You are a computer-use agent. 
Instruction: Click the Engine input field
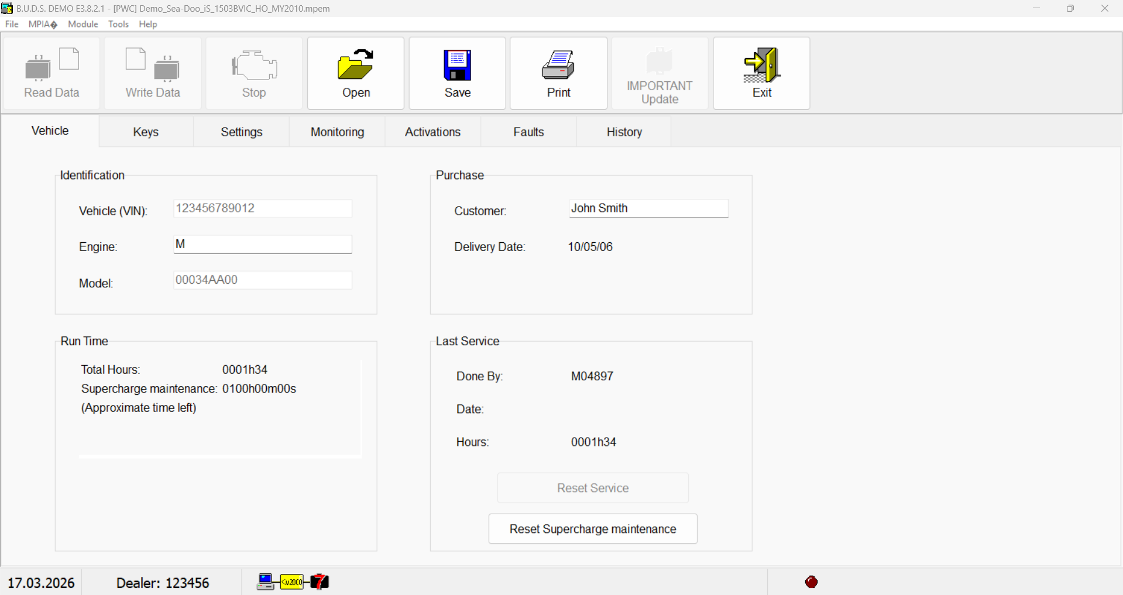pos(263,244)
